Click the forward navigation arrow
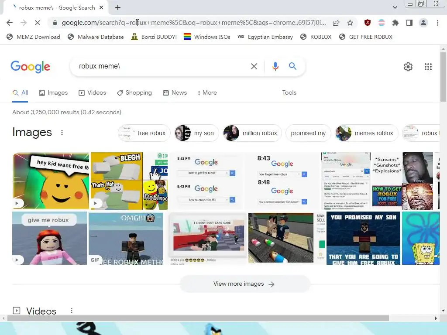The height and width of the screenshot is (335, 447). tap(24, 23)
